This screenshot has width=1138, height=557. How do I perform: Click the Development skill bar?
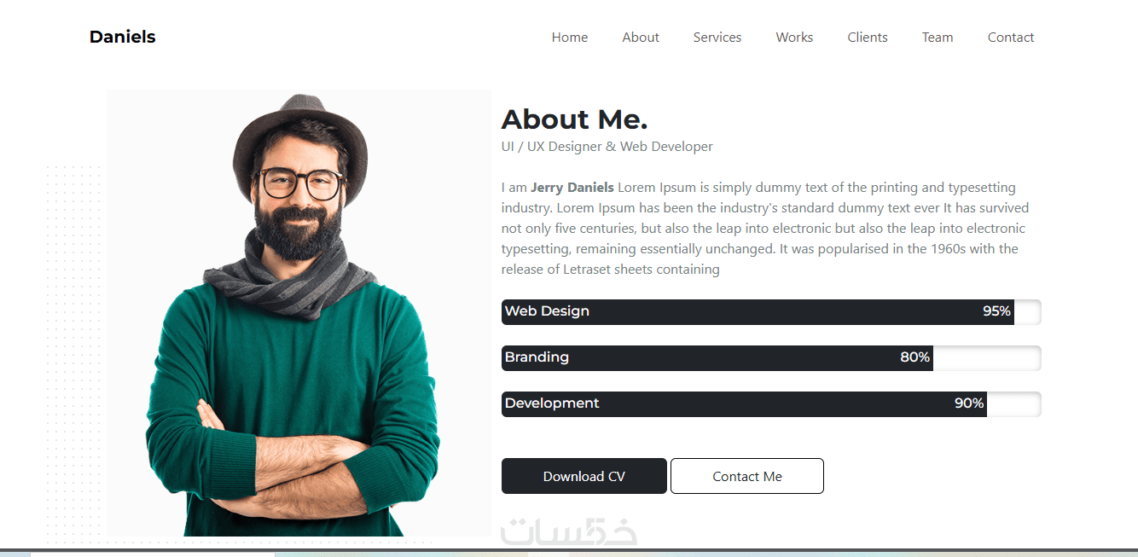771,404
